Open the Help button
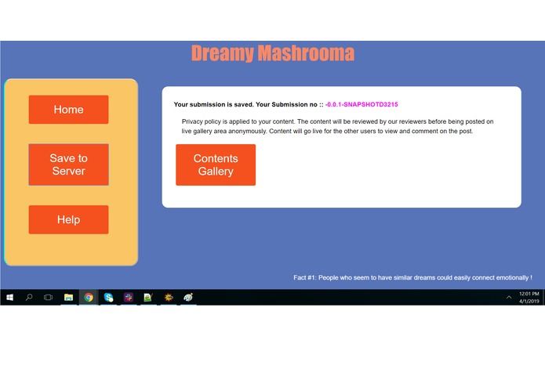The height and width of the screenshot is (387, 545). tap(68, 219)
